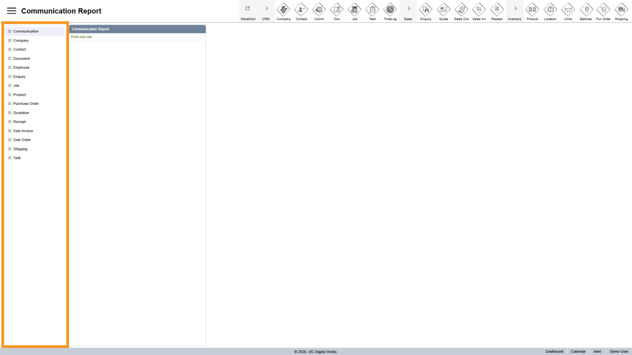This screenshot has width=632, height=355.
Task: Open the Storefront icon in toolbar
Action: (248, 11)
